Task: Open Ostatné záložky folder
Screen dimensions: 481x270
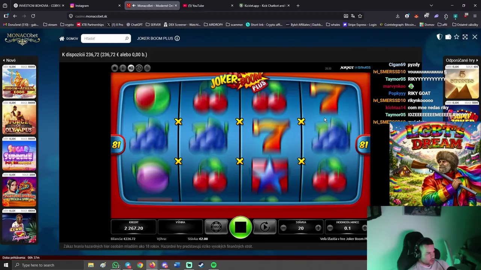Action: click(x=465, y=25)
